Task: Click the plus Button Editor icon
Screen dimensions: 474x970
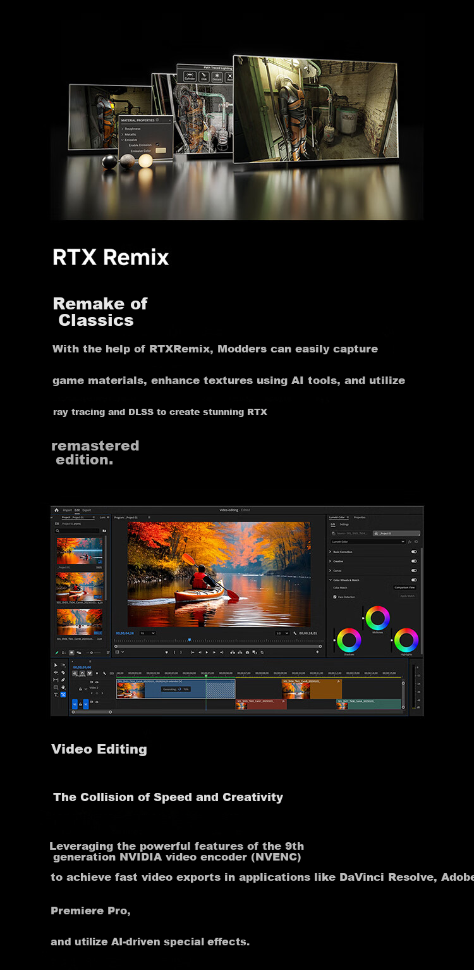Action: point(317,652)
